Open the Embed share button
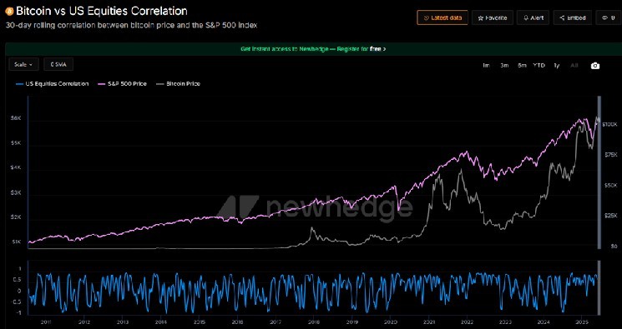This screenshot has width=622, height=329. [x=572, y=17]
